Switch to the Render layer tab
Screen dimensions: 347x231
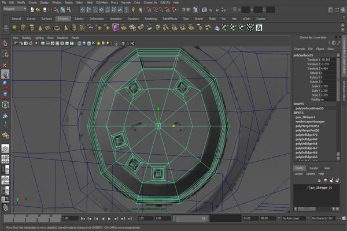click(x=313, y=168)
